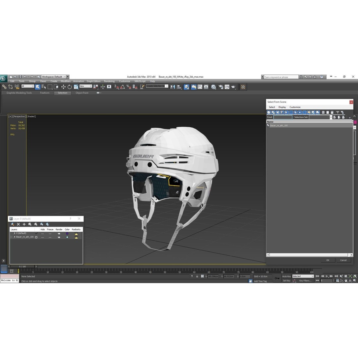Open the [Perspective] viewport label menu
358x358 pixels.
19,116
